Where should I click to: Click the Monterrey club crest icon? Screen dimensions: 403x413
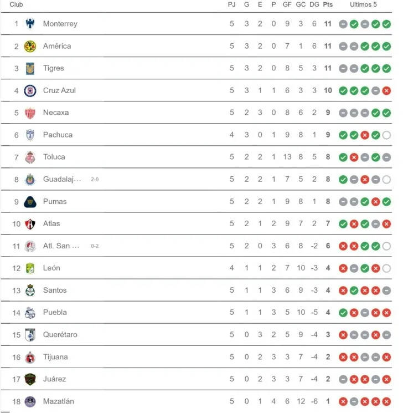coord(30,24)
